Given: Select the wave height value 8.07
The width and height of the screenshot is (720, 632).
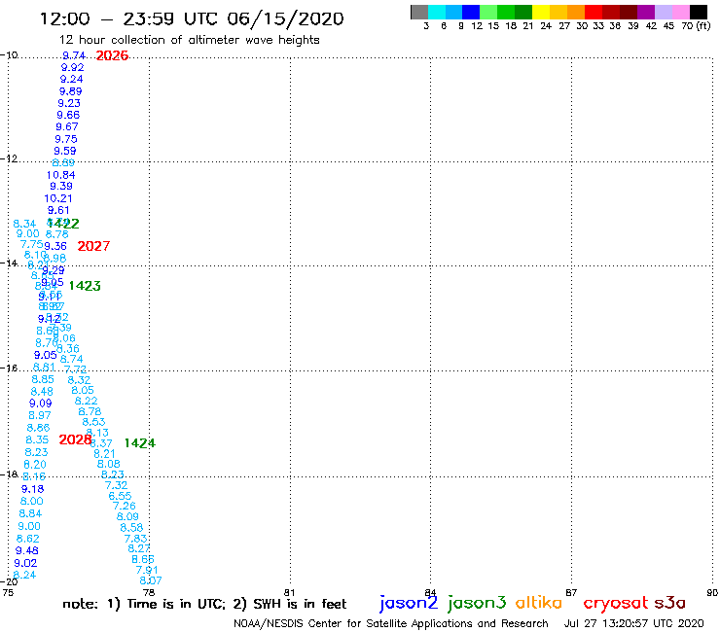Looking at the screenshot, I should tap(151, 580).
